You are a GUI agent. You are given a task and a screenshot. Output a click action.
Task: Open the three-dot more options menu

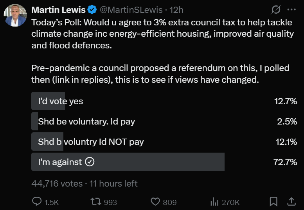[291, 9]
